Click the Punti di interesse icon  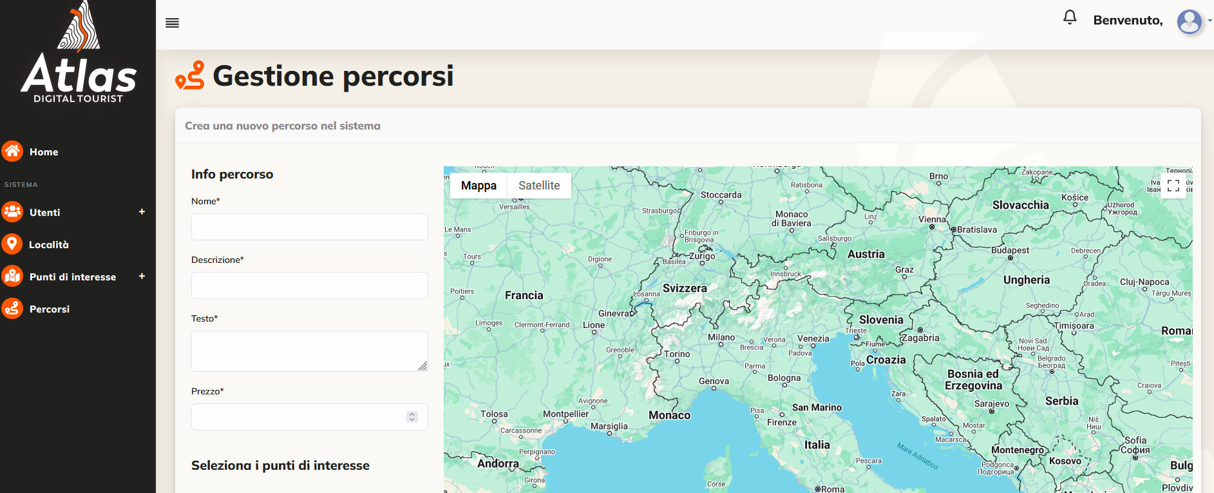[x=12, y=276]
